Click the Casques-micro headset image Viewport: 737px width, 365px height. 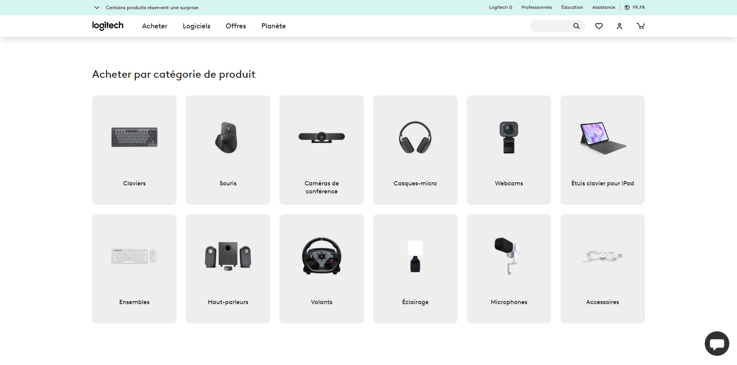[415, 137]
